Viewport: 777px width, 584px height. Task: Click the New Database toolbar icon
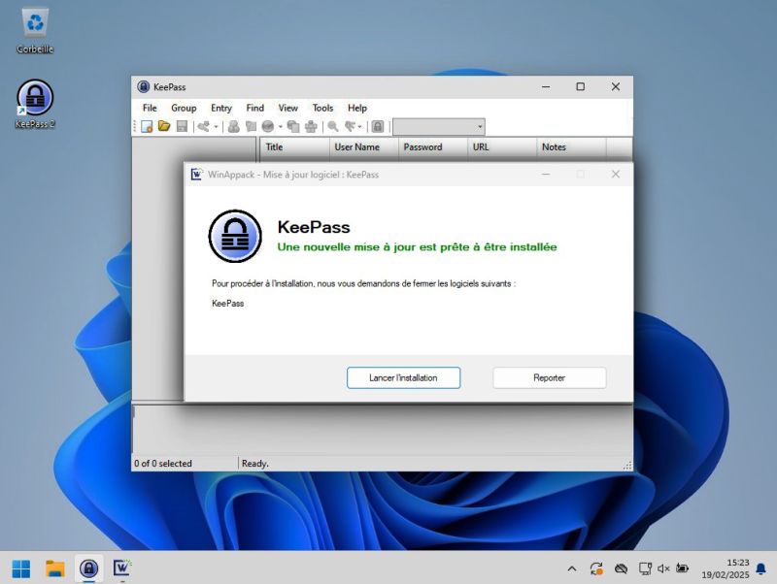(147, 126)
